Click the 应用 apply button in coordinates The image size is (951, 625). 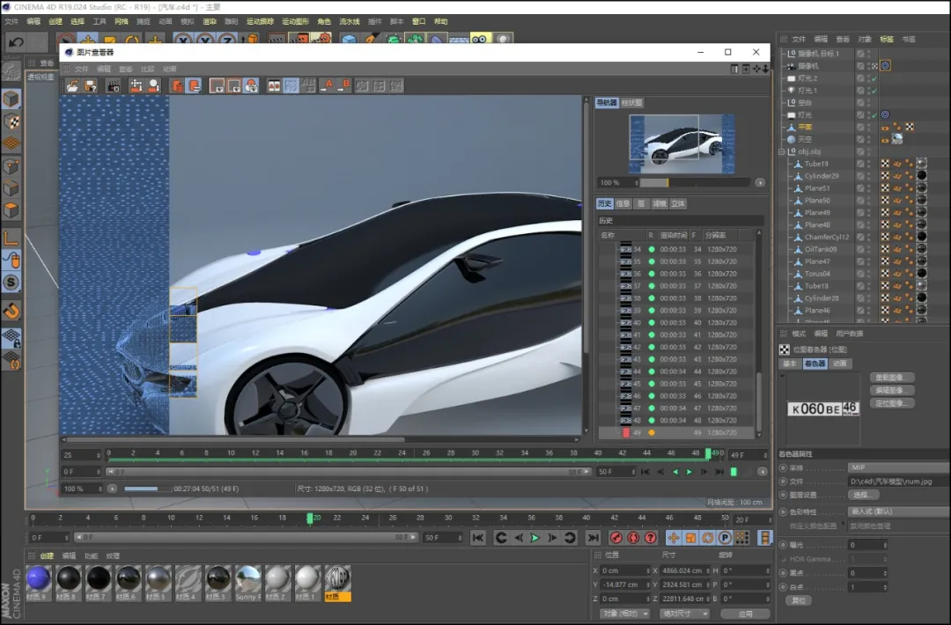coord(746,614)
